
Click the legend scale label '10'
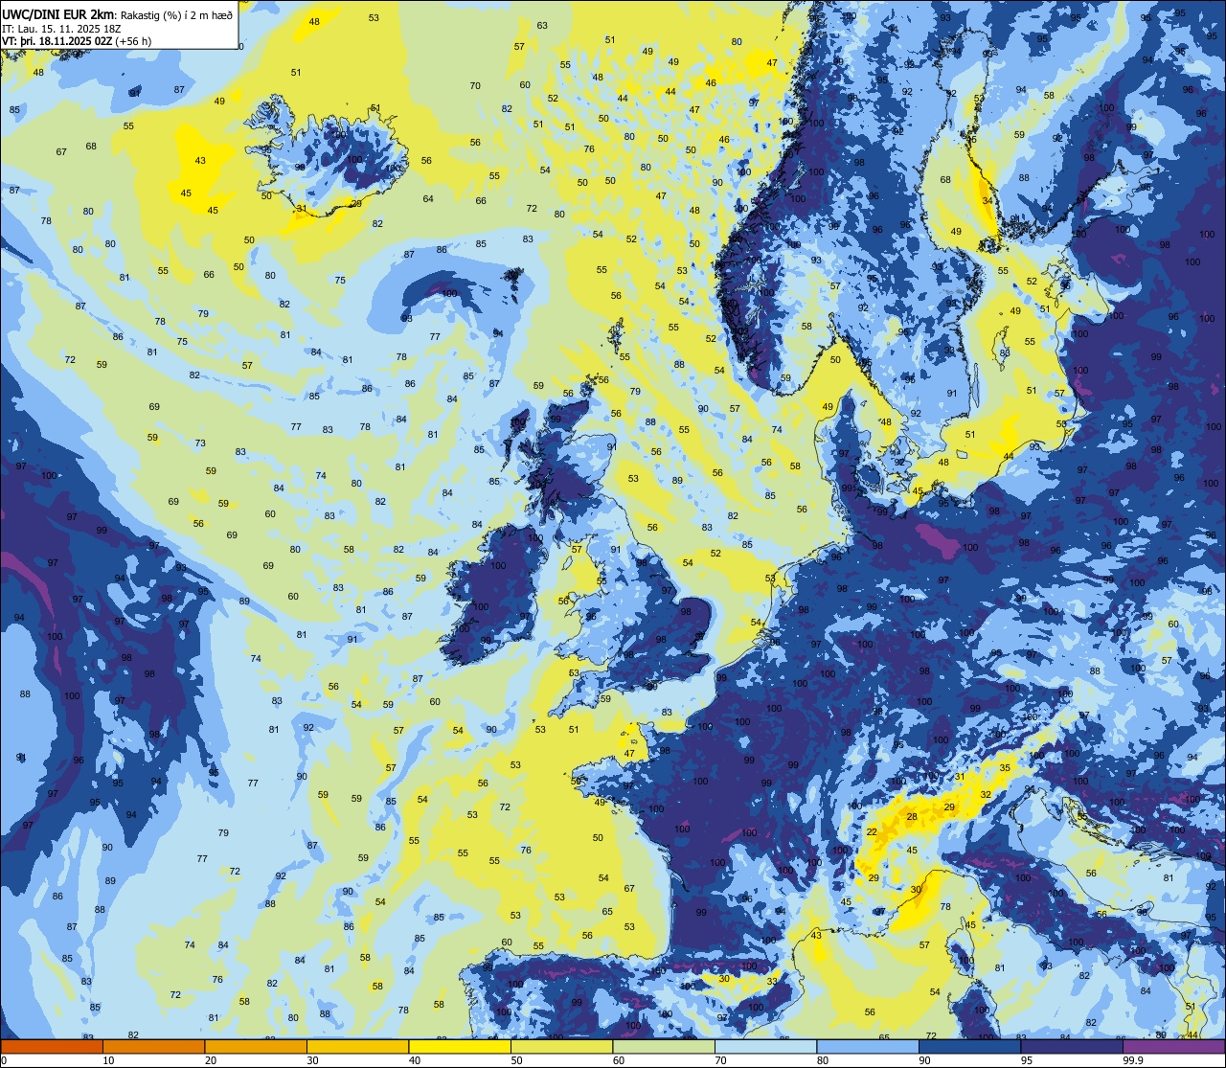108,1060
